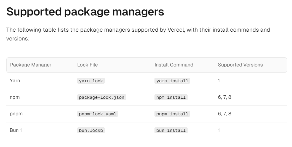Select the yarn install command
Screen dimensions: 292x147
pos(172,81)
